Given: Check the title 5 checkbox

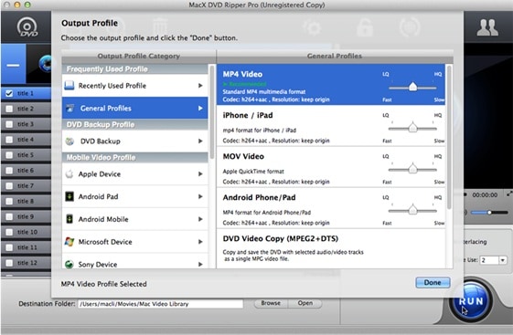Looking at the screenshot, I should click(9, 155).
